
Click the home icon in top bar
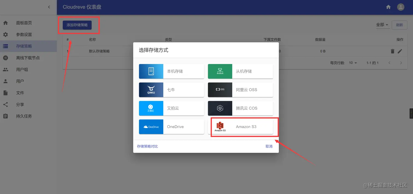(388, 7)
